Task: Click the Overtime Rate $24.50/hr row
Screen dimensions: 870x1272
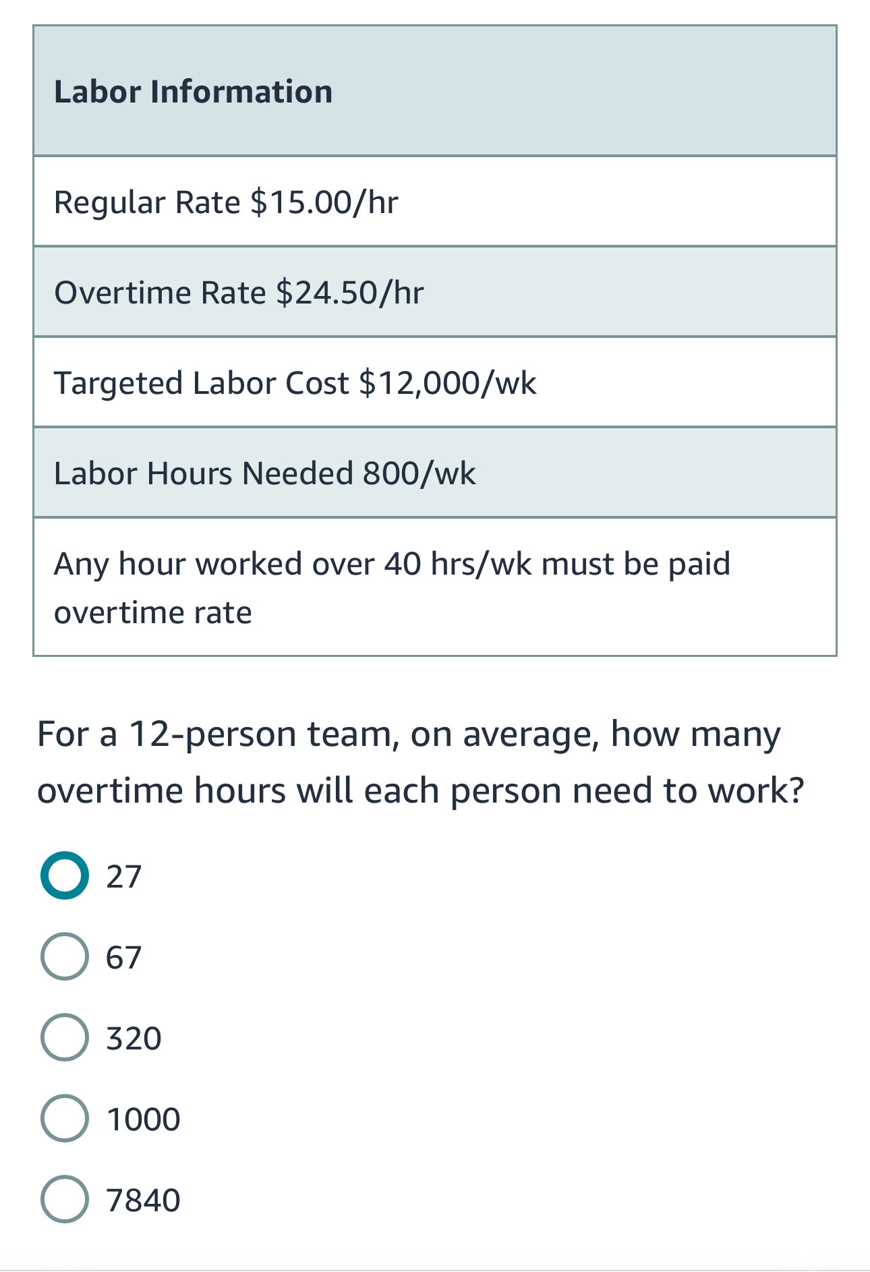Action: tap(435, 291)
